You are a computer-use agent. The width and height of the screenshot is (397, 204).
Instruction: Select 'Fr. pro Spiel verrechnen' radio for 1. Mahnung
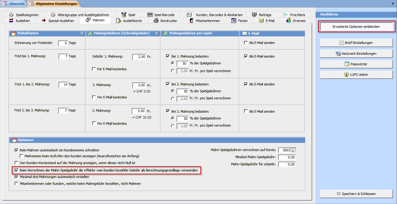point(172,71)
